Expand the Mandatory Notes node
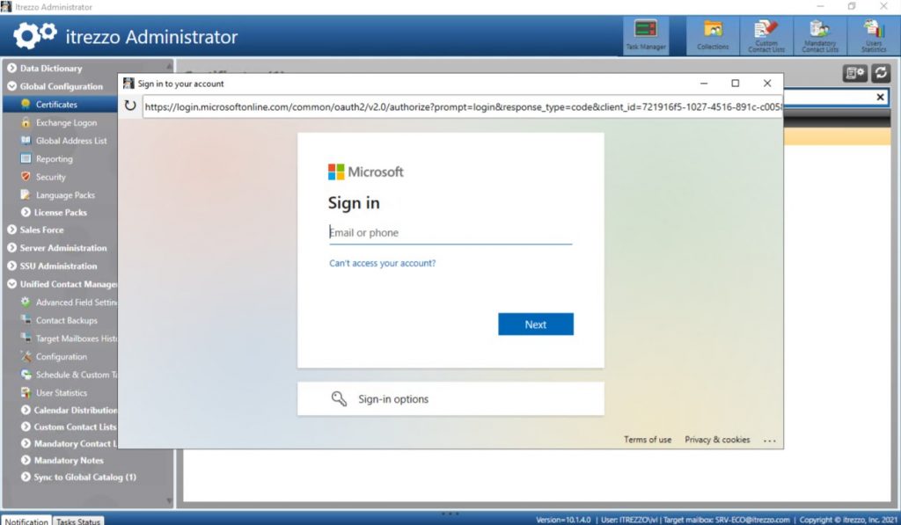This screenshot has height=525, width=901. tap(26, 460)
